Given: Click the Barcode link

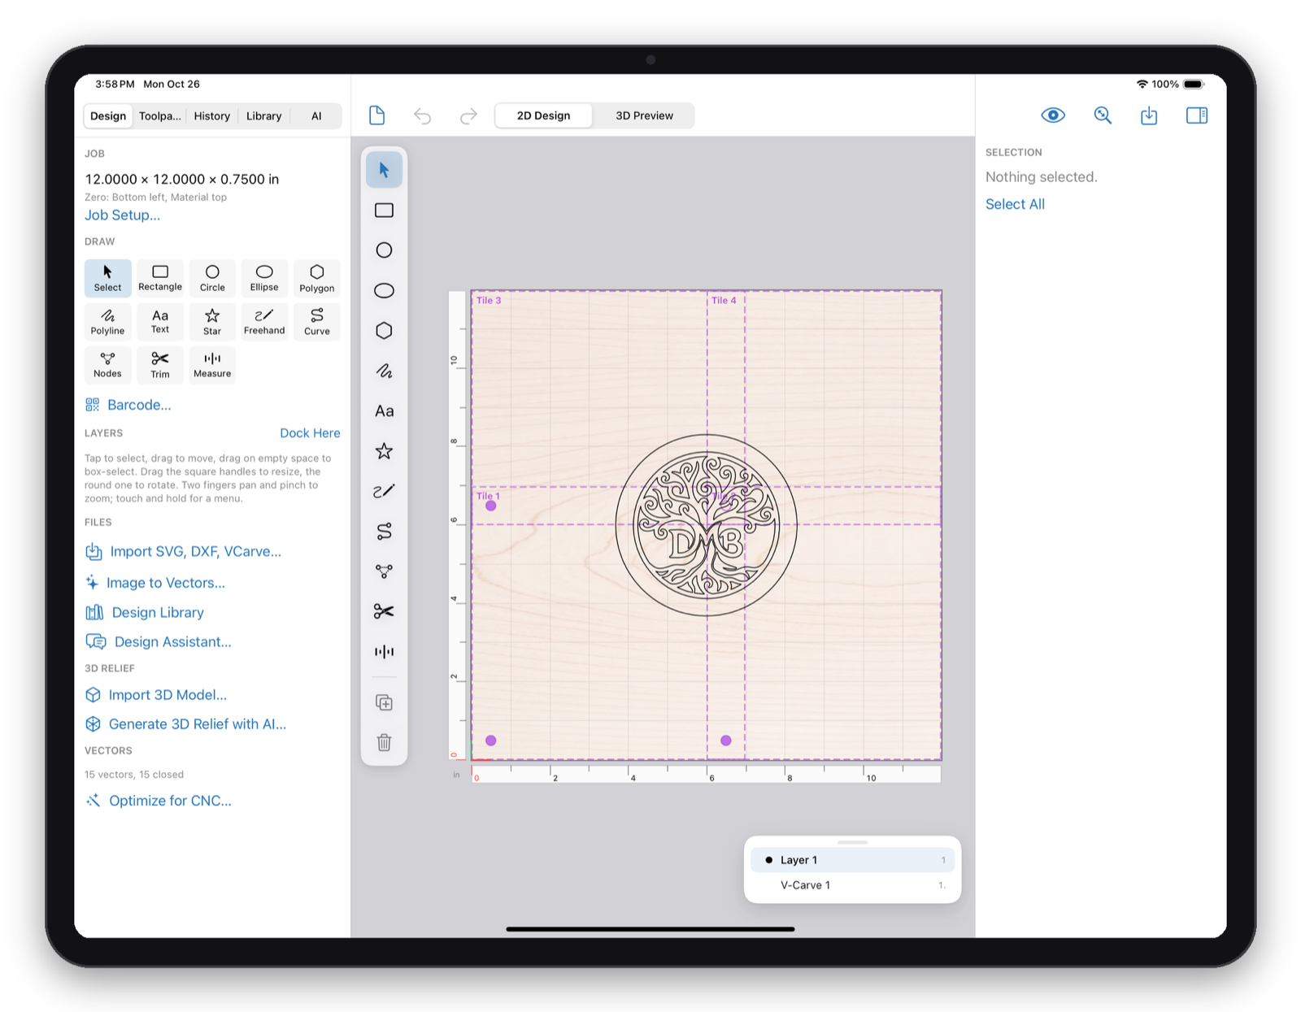Looking at the screenshot, I should point(128,405).
